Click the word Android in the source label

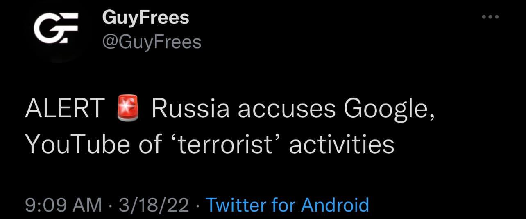click(x=335, y=205)
